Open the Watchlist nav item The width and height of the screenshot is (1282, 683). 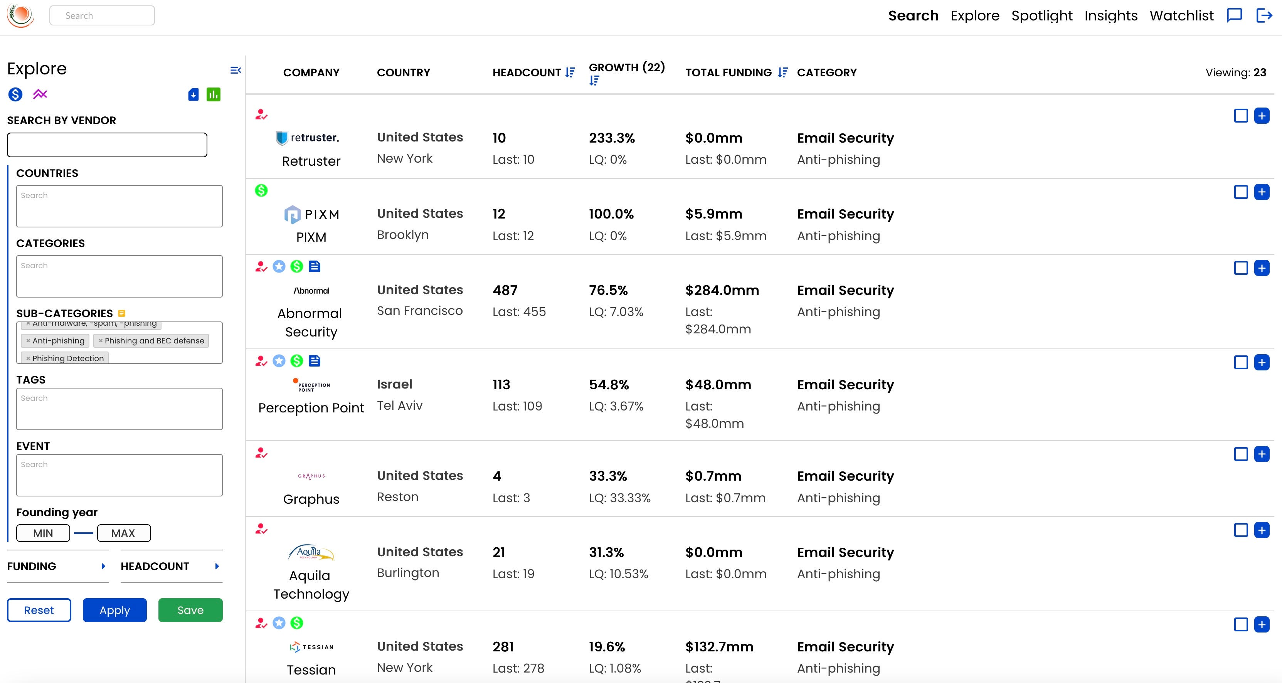[x=1181, y=15]
